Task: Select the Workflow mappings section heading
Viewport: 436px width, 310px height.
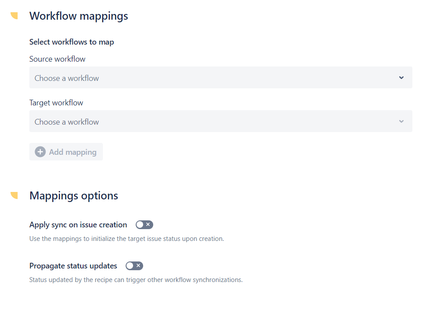Action: [x=78, y=16]
